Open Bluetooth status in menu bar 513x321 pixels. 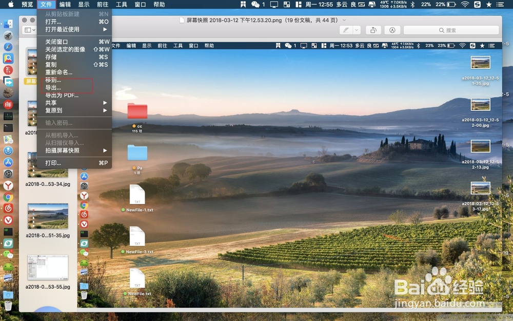[413, 4]
